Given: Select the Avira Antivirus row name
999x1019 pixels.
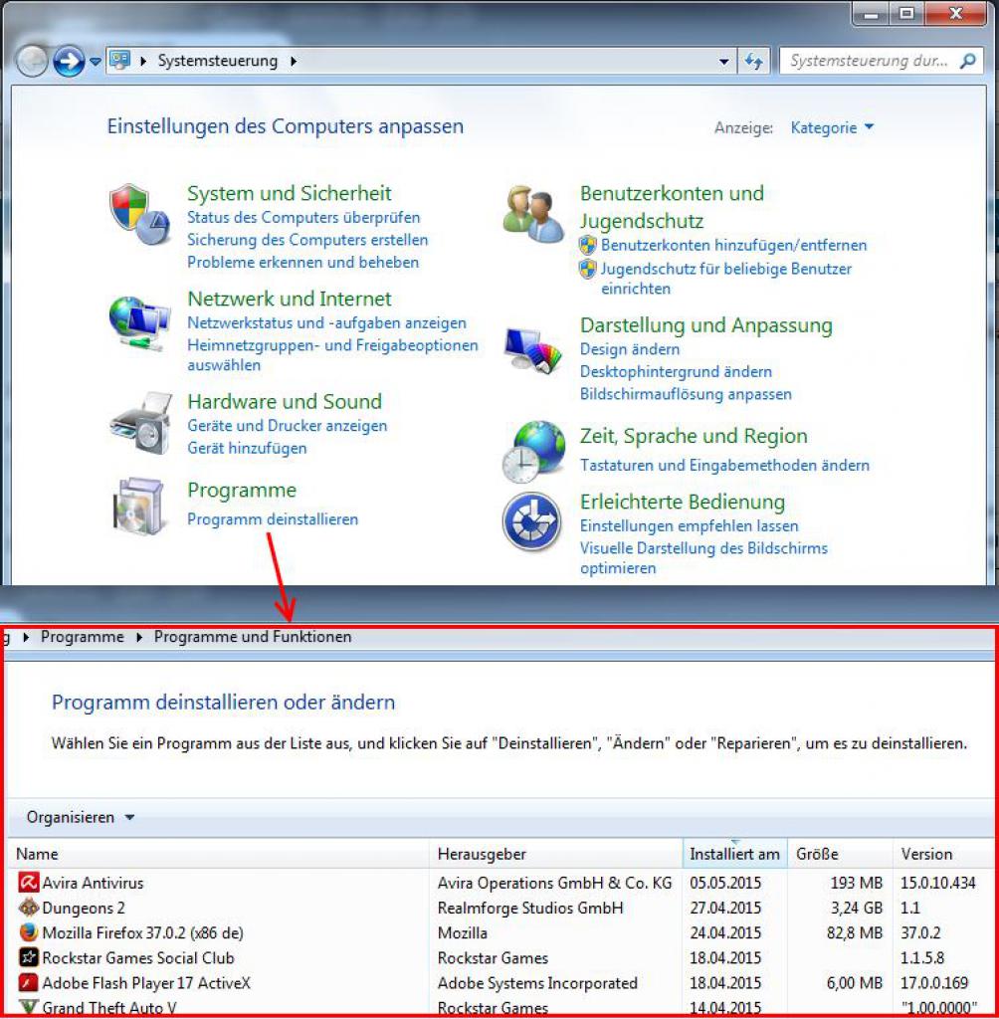Looking at the screenshot, I should click(93, 883).
